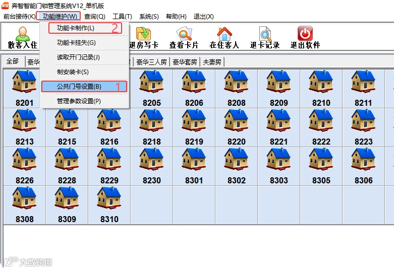Choose 公共门号设置(B) from the menu
This screenshot has width=394, height=270.
[x=85, y=87]
